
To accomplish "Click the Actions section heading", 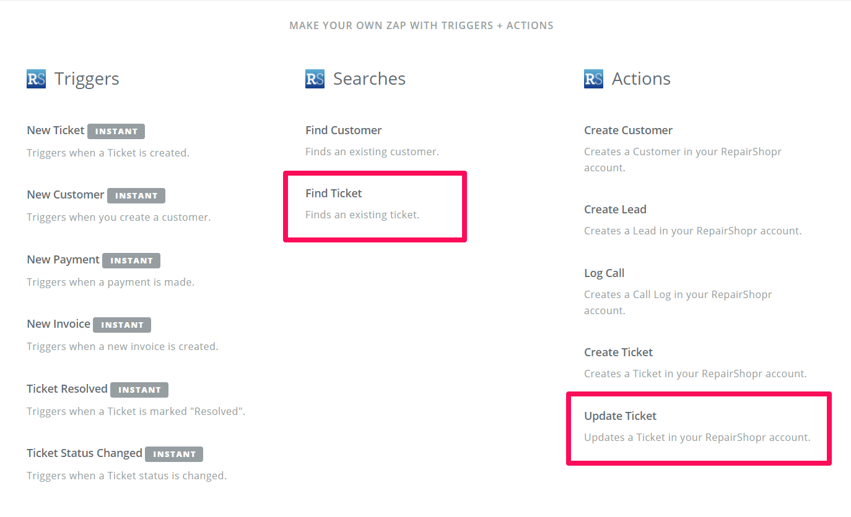I will point(641,79).
